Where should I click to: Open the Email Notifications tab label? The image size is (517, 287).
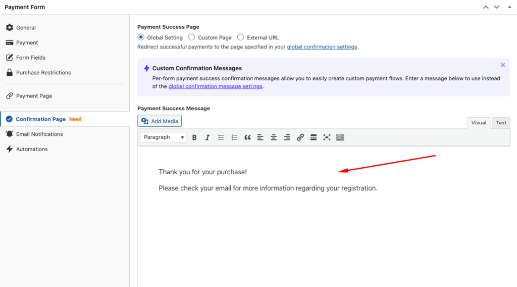pos(39,134)
